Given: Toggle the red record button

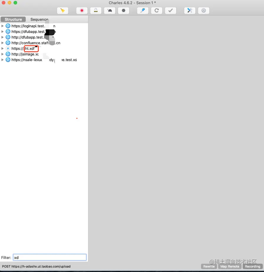Looking at the screenshot, I should pyautogui.click(x=82, y=11).
